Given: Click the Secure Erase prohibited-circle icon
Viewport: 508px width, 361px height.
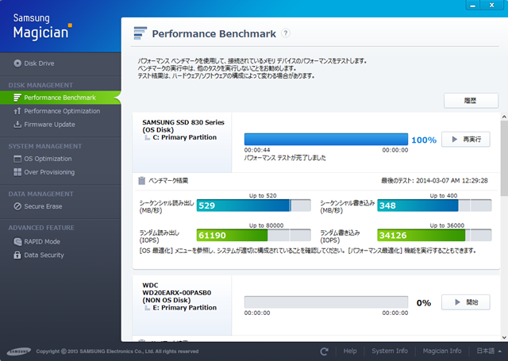Looking at the screenshot, I should [17, 206].
